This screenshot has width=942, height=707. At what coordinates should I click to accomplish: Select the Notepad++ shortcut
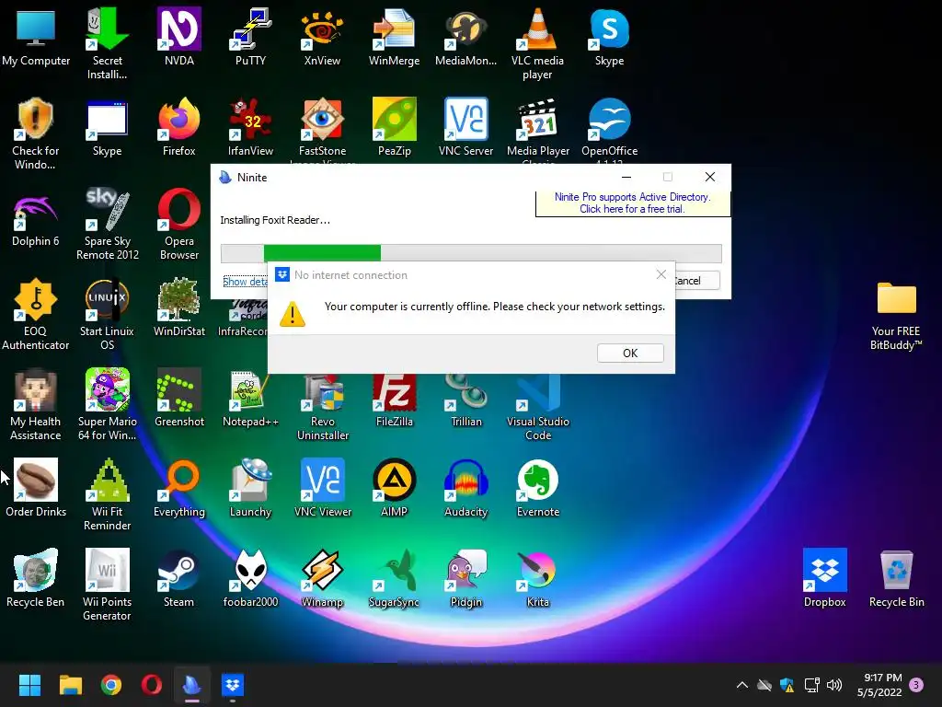tap(250, 398)
